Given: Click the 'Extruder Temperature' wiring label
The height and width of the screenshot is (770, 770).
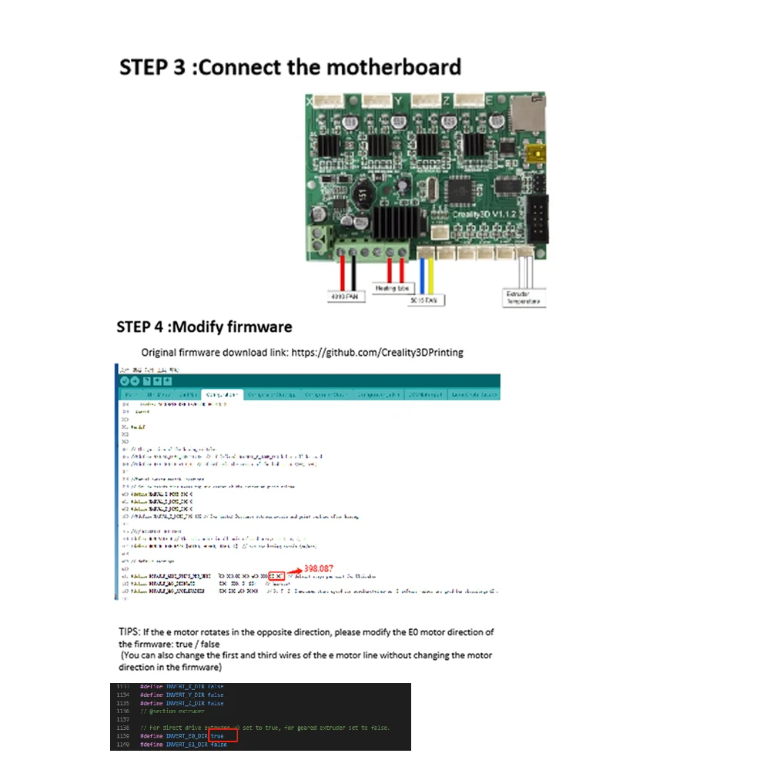Looking at the screenshot, I should pos(524,297).
